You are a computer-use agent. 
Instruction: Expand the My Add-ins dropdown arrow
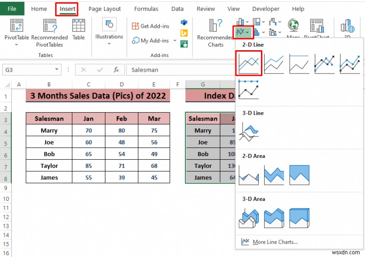coord(175,41)
